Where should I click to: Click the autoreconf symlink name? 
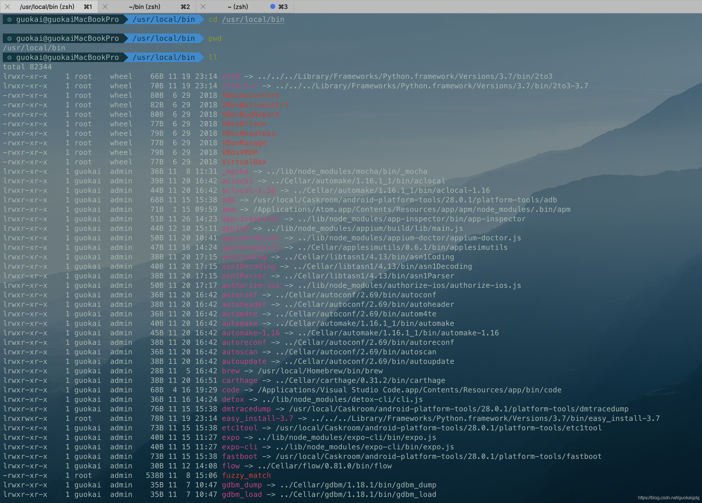point(244,342)
